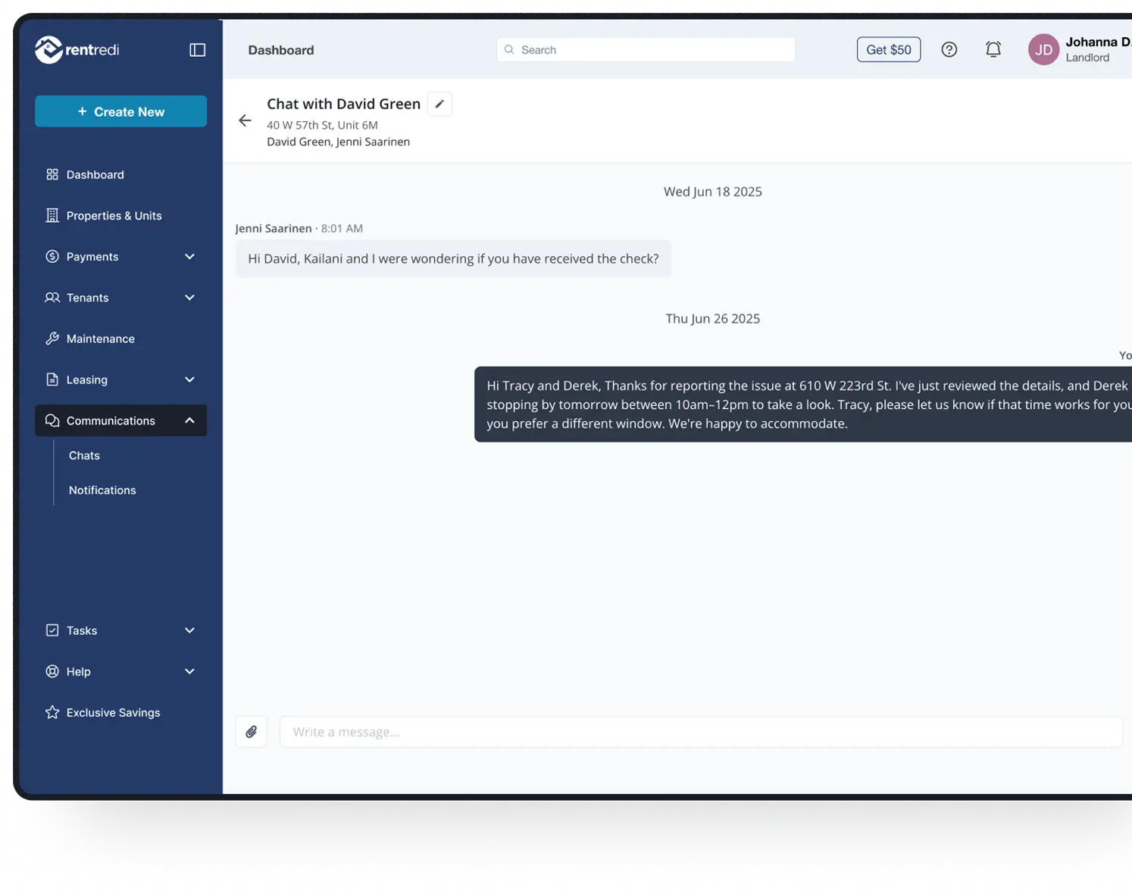
Task: Click the pencil edit chat name icon
Action: tap(439, 104)
